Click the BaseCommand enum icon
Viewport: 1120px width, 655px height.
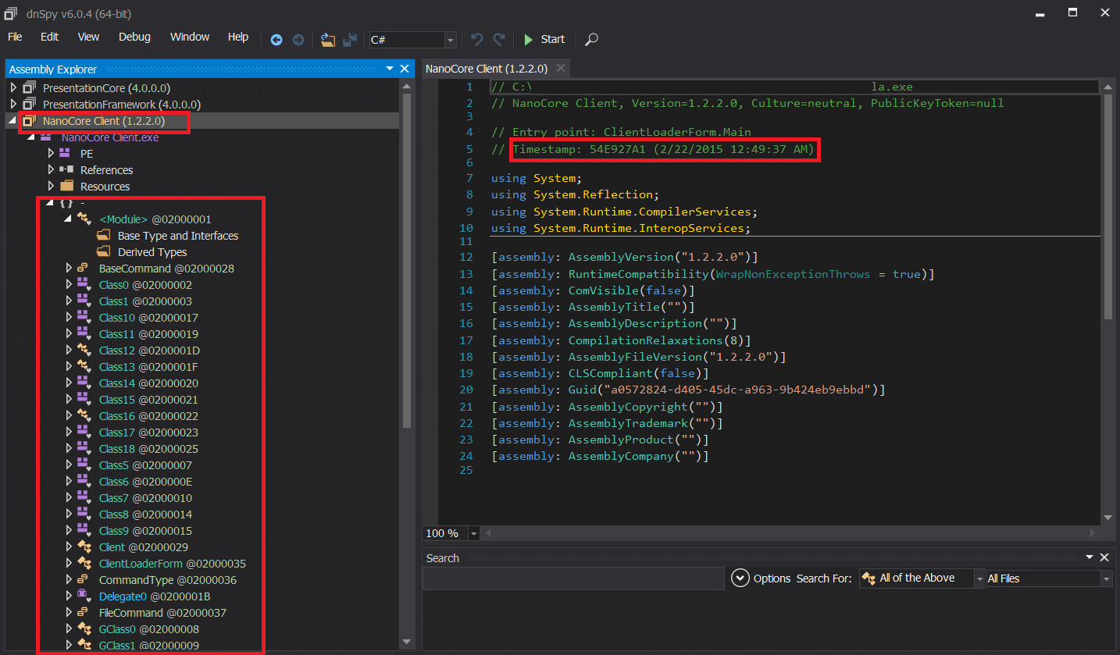click(x=83, y=269)
